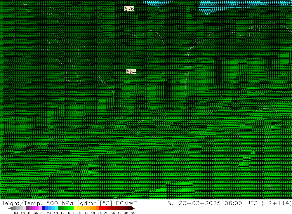The image size is (292, 214).
Task: Click the 584 height contour label
Action: point(131,72)
